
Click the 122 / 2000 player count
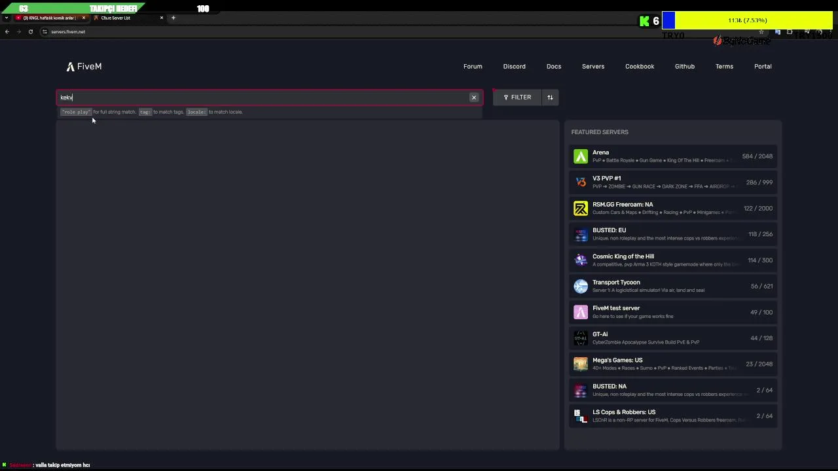coord(758,208)
